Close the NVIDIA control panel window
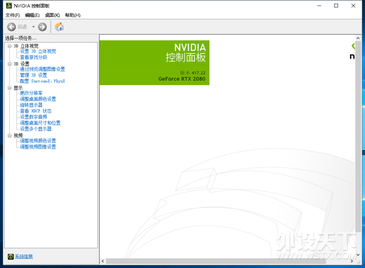Image resolution: width=365 pixels, height=268 pixels. point(353,5)
